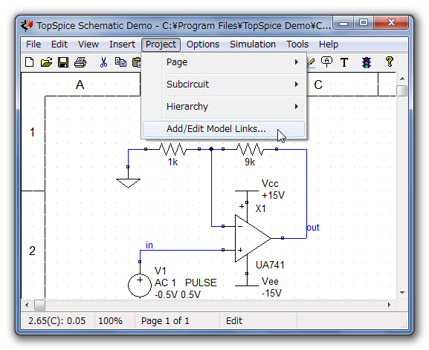
Task: Open the Simulation menu
Action: point(253,44)
